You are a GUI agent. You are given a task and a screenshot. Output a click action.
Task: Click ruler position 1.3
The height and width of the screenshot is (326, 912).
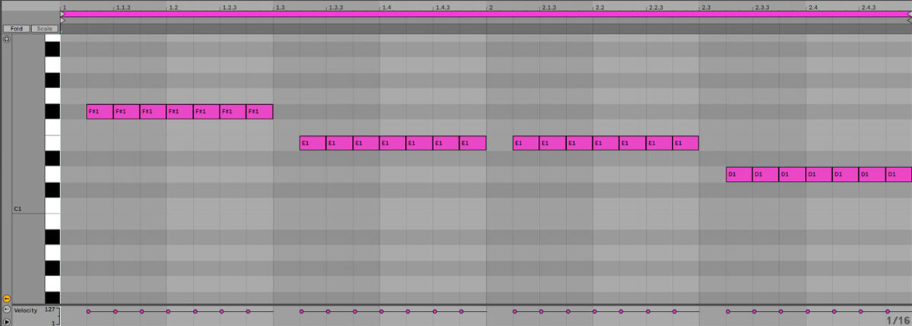pyautogui.click(x=280, y=7)
